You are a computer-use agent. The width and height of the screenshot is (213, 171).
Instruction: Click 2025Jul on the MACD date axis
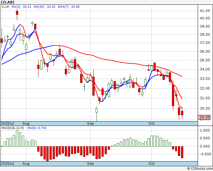tap(8, 163)
